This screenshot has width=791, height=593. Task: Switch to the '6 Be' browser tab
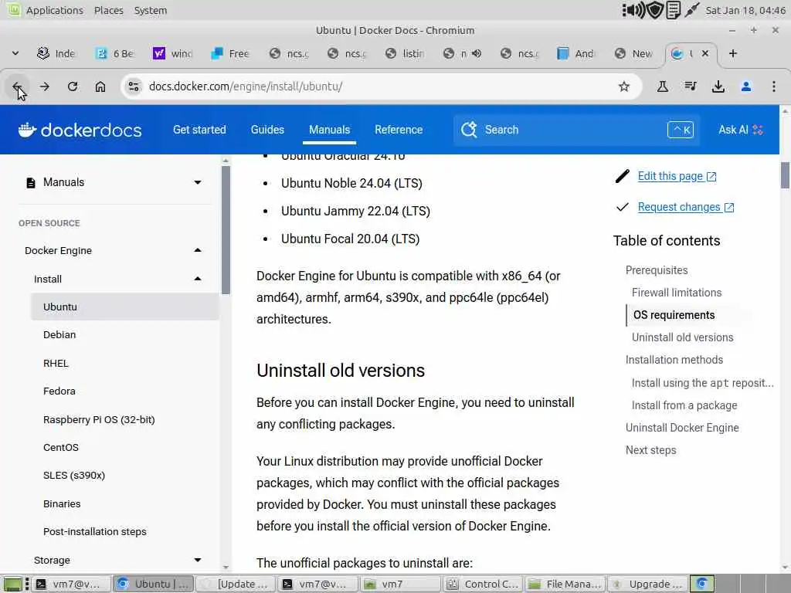click(115, 53)
